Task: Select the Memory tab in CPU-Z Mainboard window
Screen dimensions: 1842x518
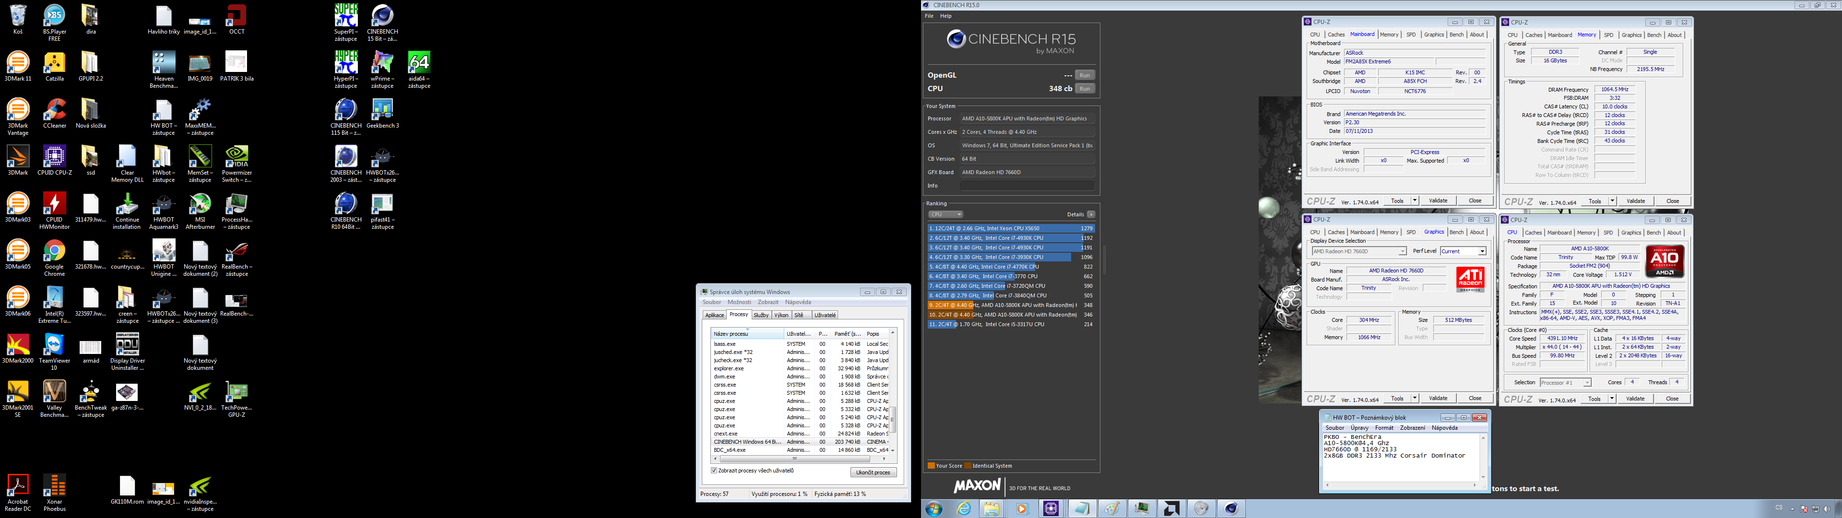Action: click(1389, 35)
